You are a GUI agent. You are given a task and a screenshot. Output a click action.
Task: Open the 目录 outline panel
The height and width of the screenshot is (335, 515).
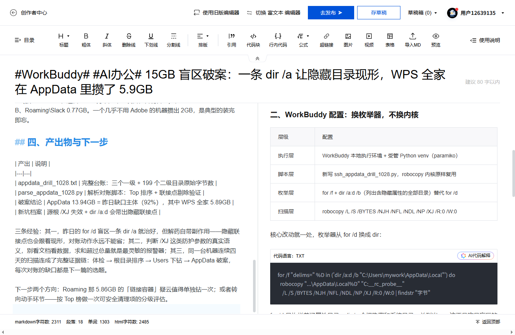25,40
